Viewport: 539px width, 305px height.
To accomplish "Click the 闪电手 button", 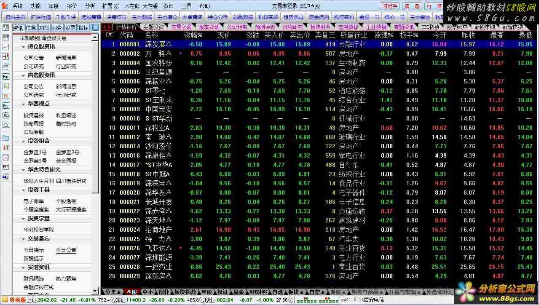I will click(x=390, y=6).
